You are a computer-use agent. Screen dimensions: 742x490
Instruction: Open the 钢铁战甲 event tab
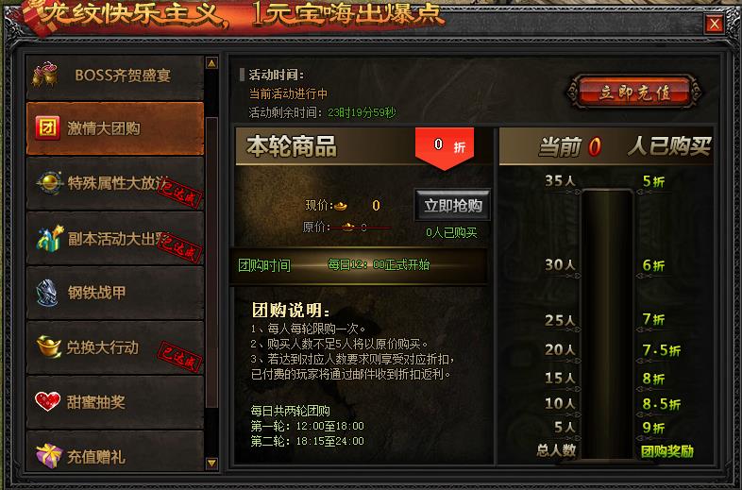point(115,293)
